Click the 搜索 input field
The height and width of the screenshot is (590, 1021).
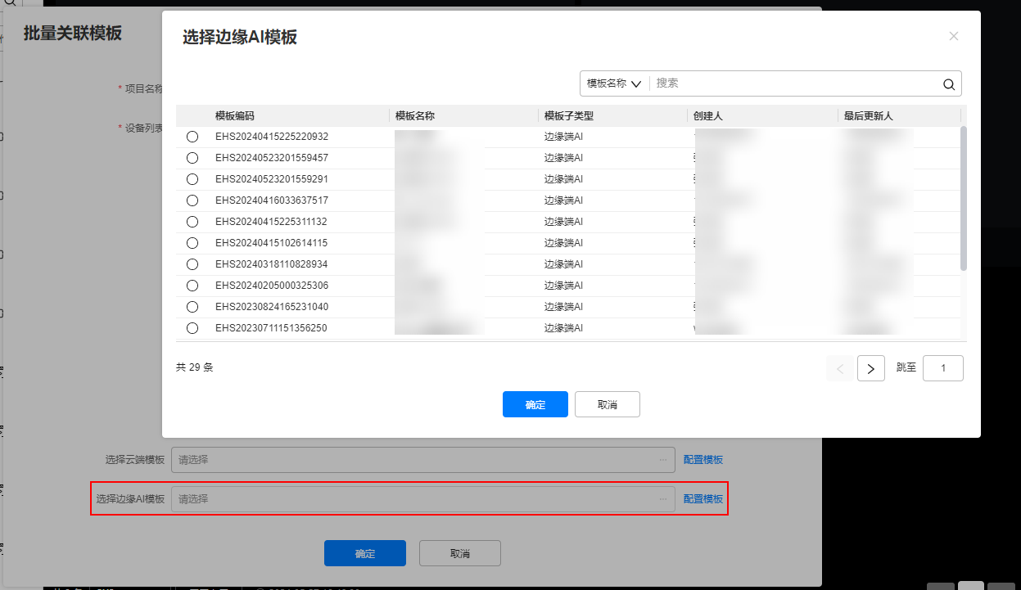(796, 83)
